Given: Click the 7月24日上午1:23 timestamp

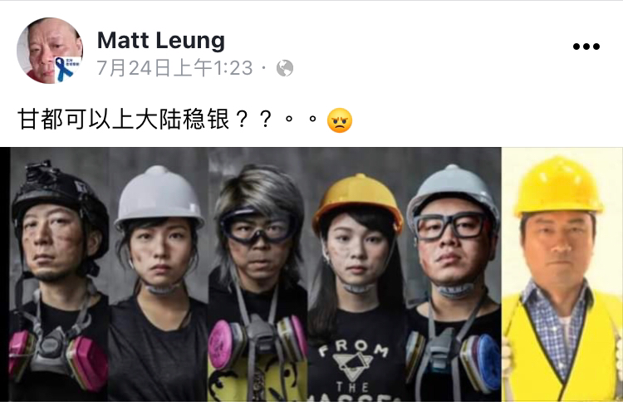Looking at the screenshot, I should tap(174, 68).
